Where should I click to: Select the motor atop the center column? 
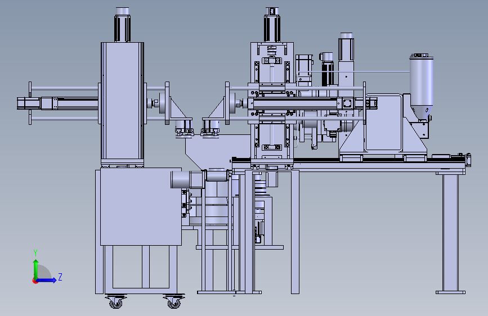(272, 25)
